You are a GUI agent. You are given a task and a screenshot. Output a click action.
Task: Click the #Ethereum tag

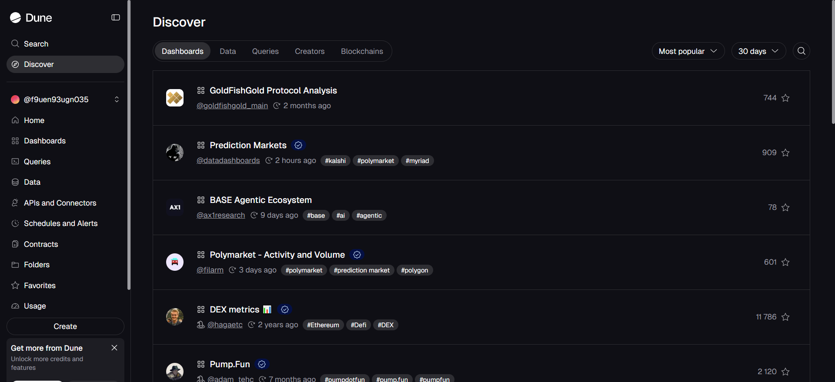click(323, 325)
